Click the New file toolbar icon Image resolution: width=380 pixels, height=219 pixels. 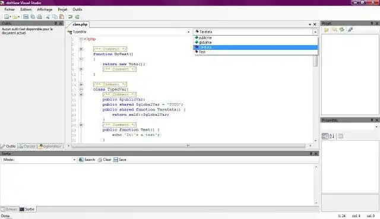click(x=6, y=17)
